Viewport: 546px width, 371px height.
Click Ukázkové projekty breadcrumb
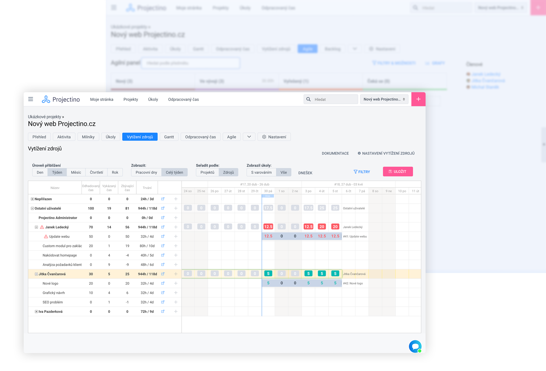[x=45, y=117]
